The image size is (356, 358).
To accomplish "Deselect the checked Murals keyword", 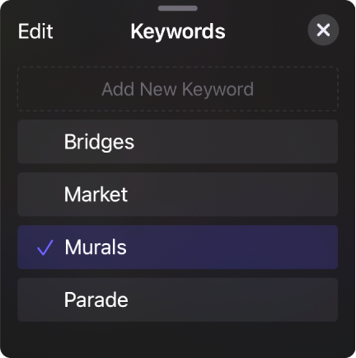I will click(x=178, y=247).
